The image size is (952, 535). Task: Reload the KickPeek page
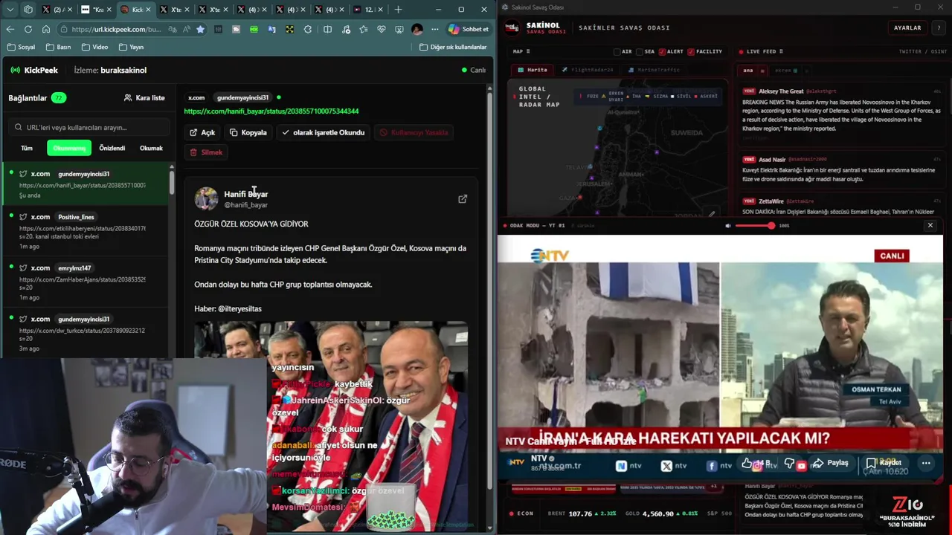(x=28, y=29)
